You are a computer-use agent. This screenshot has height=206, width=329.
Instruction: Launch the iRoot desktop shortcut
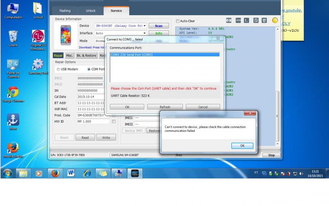[13, 122]
